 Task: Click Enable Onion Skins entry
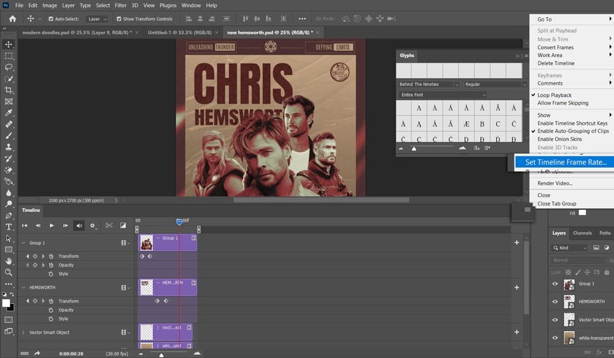[x=559, y=139]
